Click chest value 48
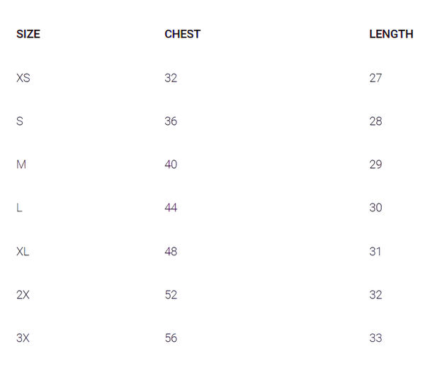The height and width of the screenshot is (373, 425). [171, 252]
